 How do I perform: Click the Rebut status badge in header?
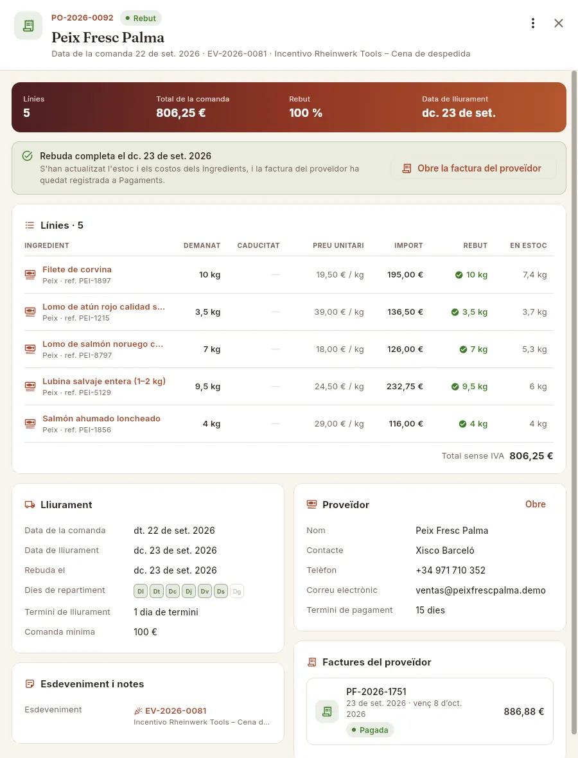141,19
